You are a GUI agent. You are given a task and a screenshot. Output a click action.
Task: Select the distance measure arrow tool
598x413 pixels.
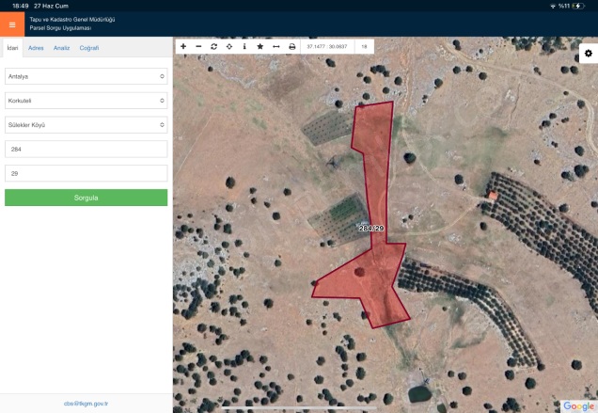pyautogui.click(x=275, y=46)
